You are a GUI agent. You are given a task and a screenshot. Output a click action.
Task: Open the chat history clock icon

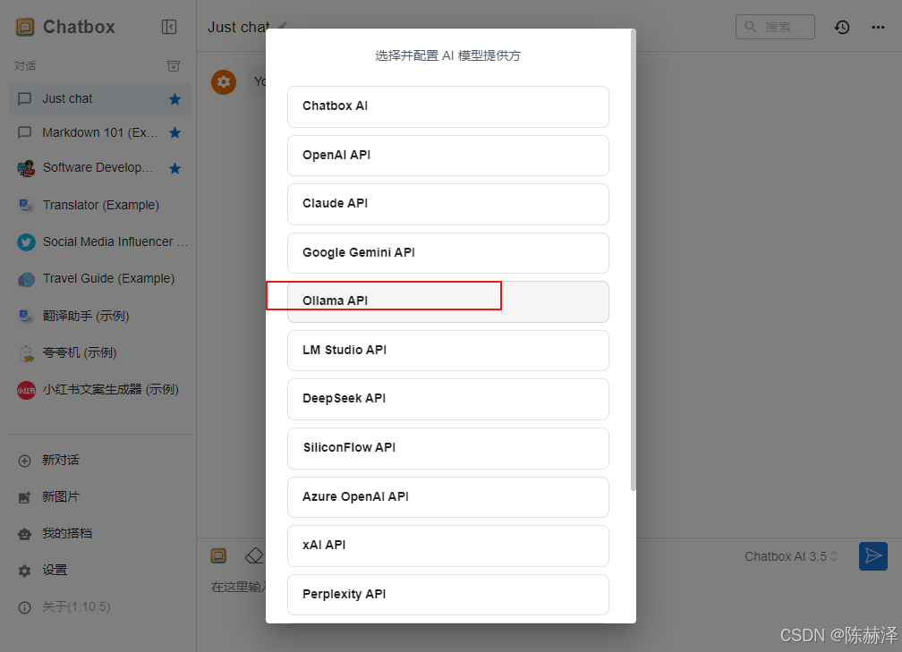pos(842,27)
